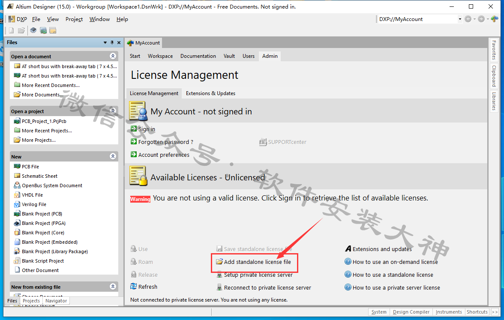Click the new document toolbar icon
Screen dimensions: 504x320
pos(11,30)
